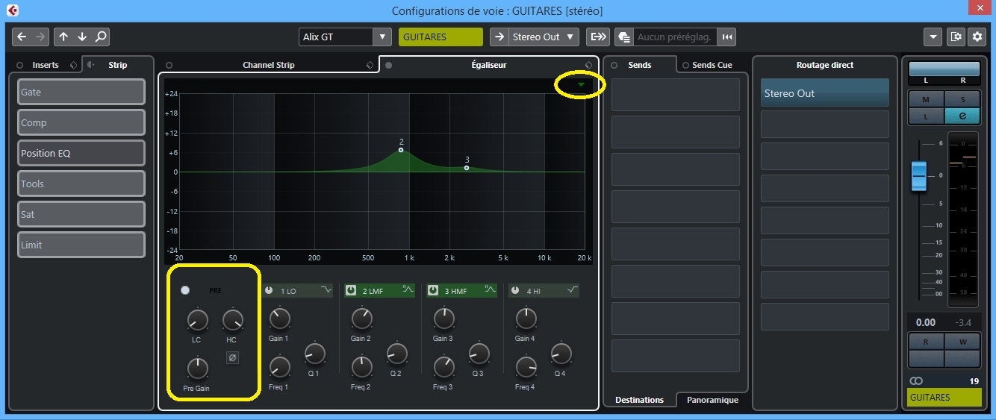Screen dimensions: 996x420
Task: Open the Alix GT input dropdown arrow
Action: (382, 37)
